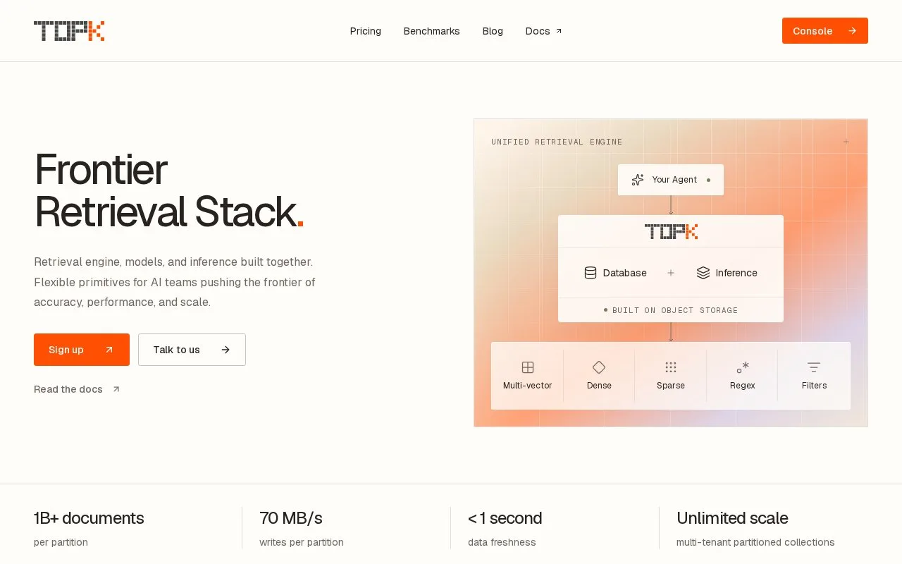Click the Sparse dots icon

click(x=671, y=367)
